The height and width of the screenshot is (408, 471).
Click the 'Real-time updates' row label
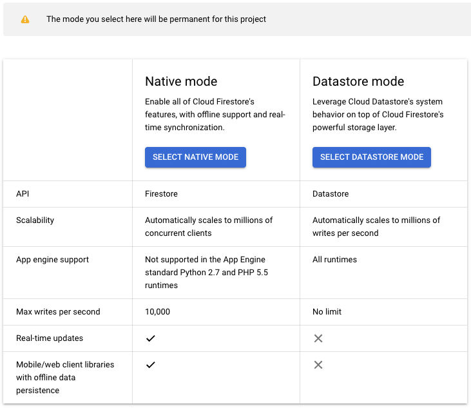click(50, 338)
